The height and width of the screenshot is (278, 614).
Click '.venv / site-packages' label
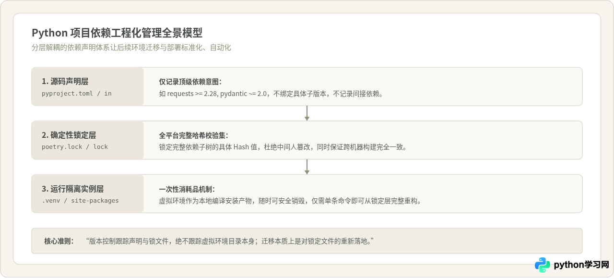click(80, 201)
